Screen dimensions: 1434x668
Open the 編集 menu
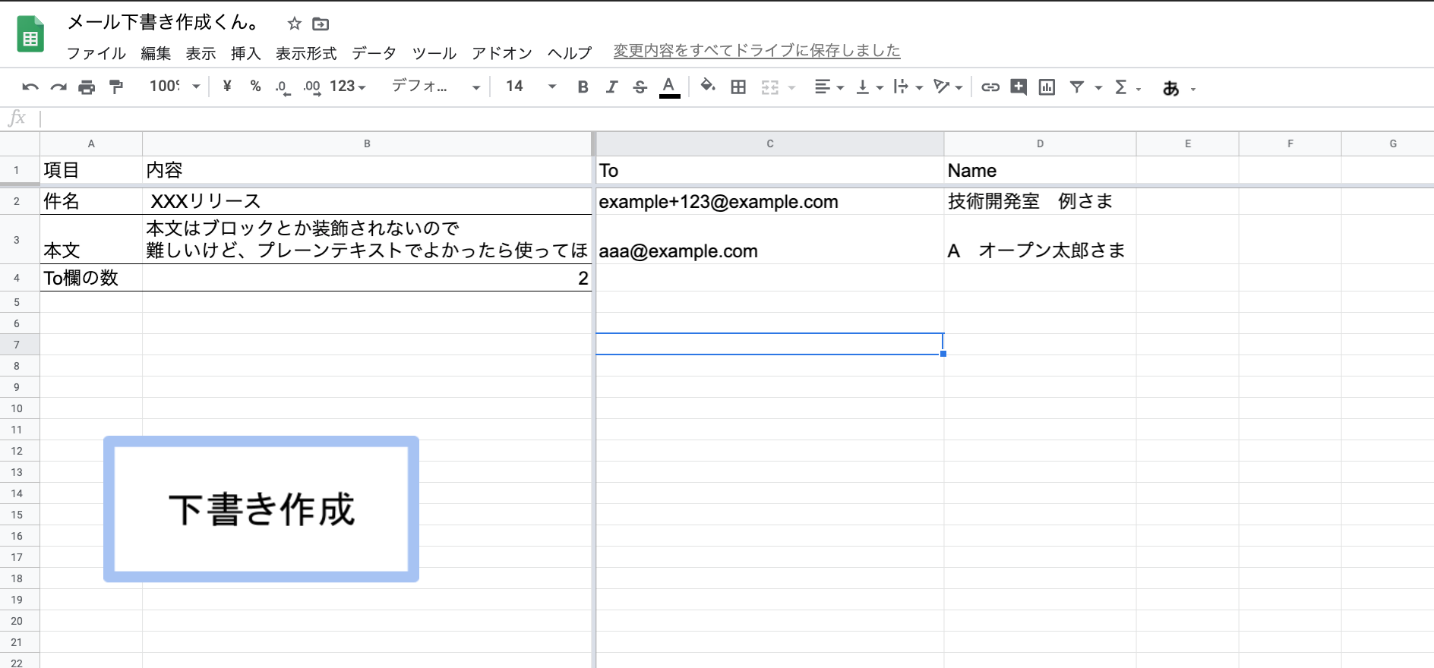pyautogui.click(x=156, y=53)
